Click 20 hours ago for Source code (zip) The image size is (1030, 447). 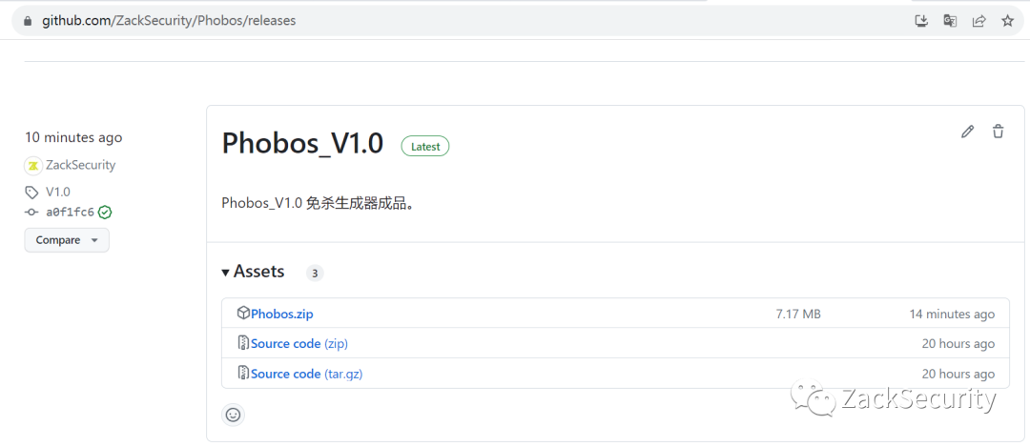958,344
